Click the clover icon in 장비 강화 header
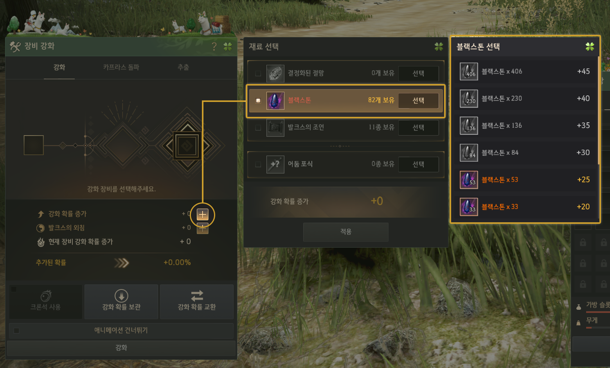The image size is (610, 368). [x=228, y=47]
